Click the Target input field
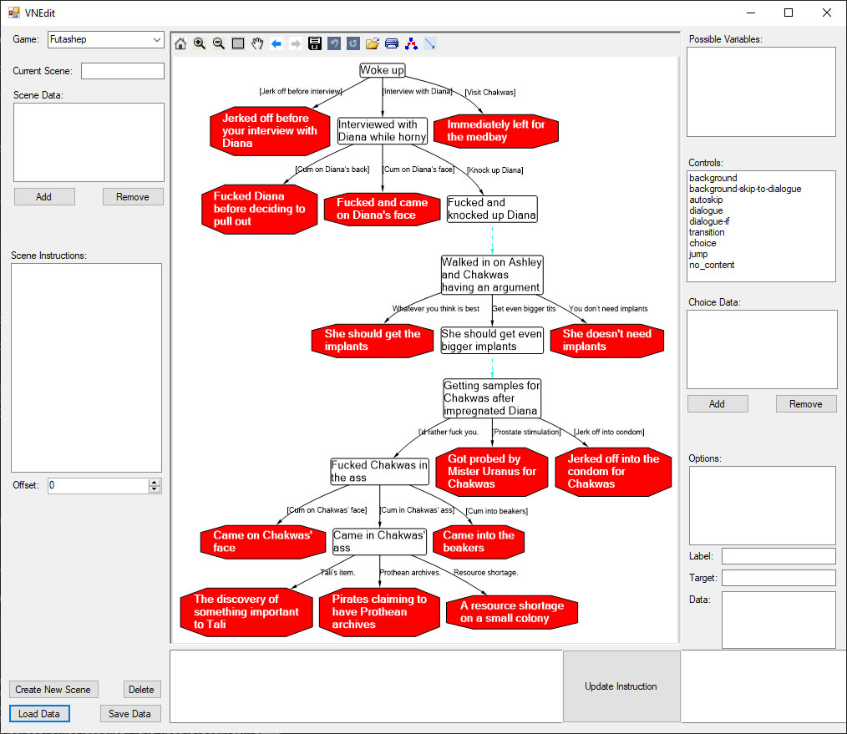This screenshot has height=734, width=847. tap(779, 577)
